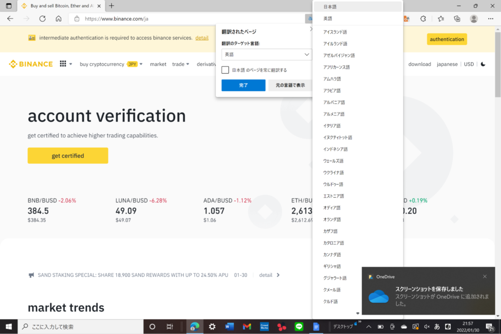Go back to the previous page
This screenshot has height=334, width=501.
10,19
